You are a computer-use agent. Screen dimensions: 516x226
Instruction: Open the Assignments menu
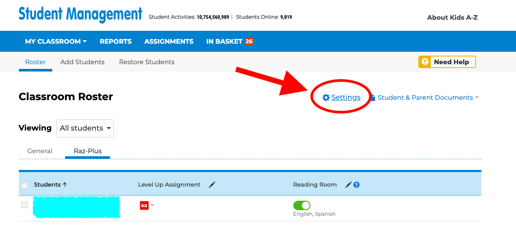pyautogui.click(x=169, y=42)
